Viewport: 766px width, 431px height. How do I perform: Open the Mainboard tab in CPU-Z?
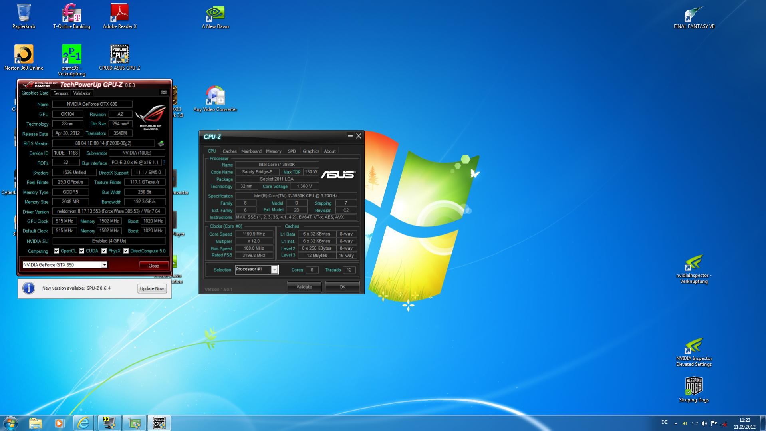point(251,151)
